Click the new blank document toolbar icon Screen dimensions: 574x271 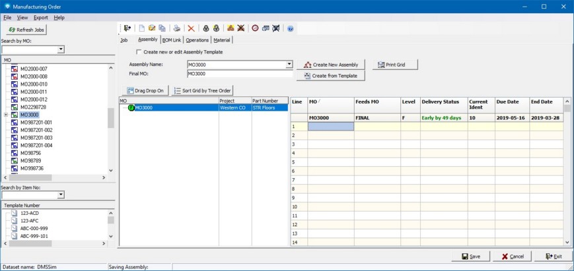click(x=141, y=28)
